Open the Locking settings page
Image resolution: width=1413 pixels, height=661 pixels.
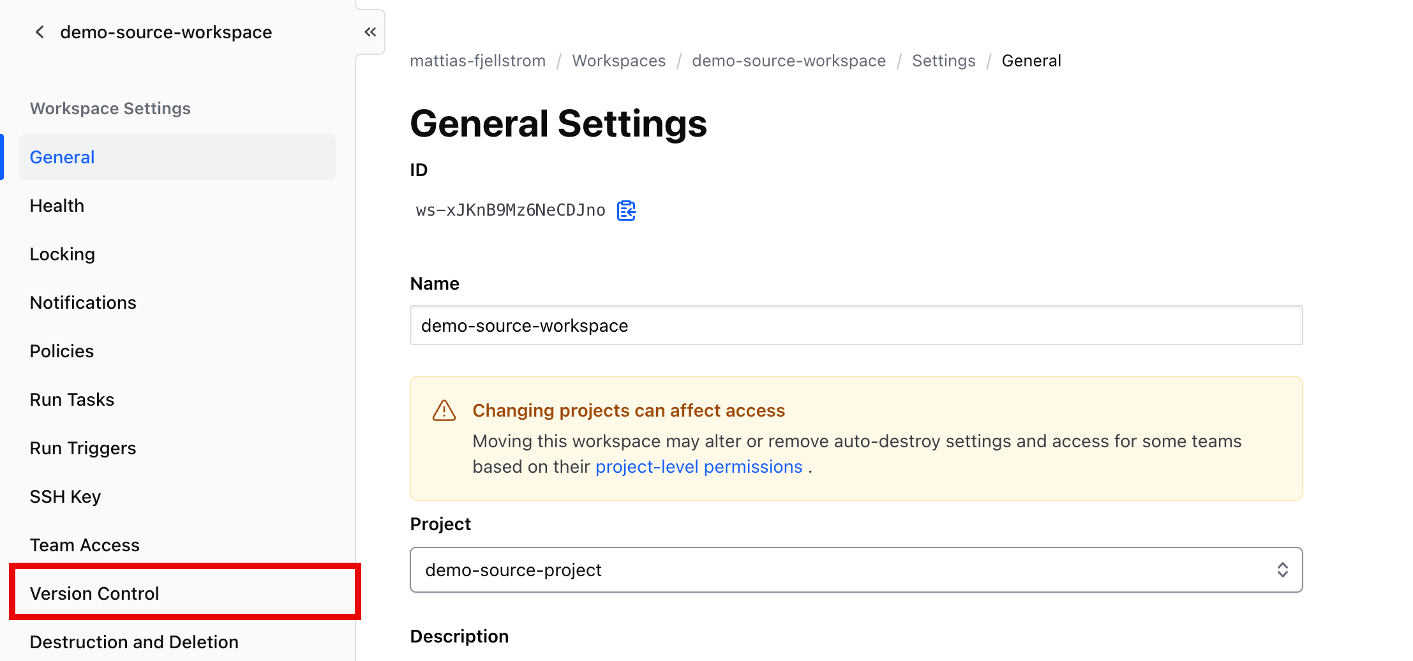pos(62,253)
